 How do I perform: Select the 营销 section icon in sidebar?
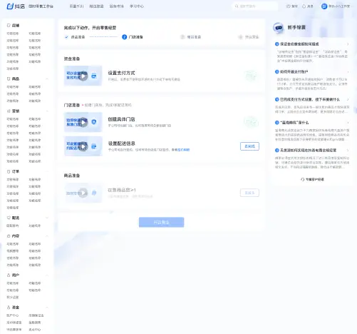9,111
